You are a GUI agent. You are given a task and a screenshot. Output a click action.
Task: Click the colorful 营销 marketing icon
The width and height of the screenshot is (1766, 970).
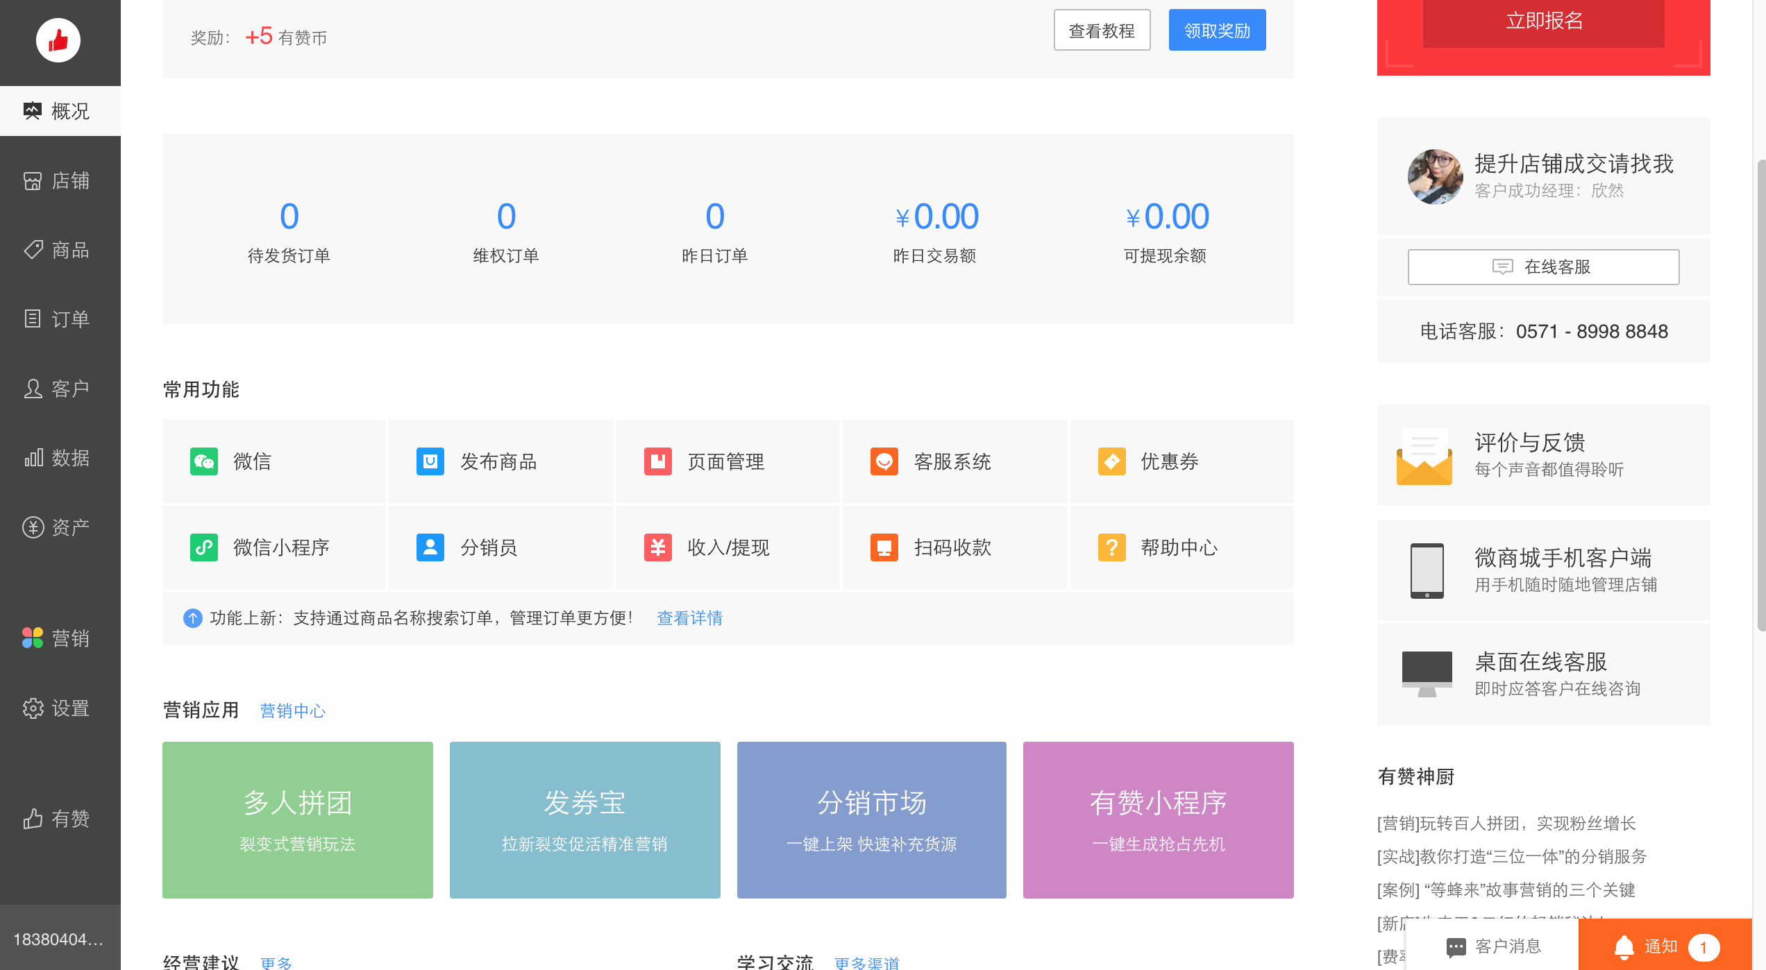pyautogui.click(x=33, y=638)
